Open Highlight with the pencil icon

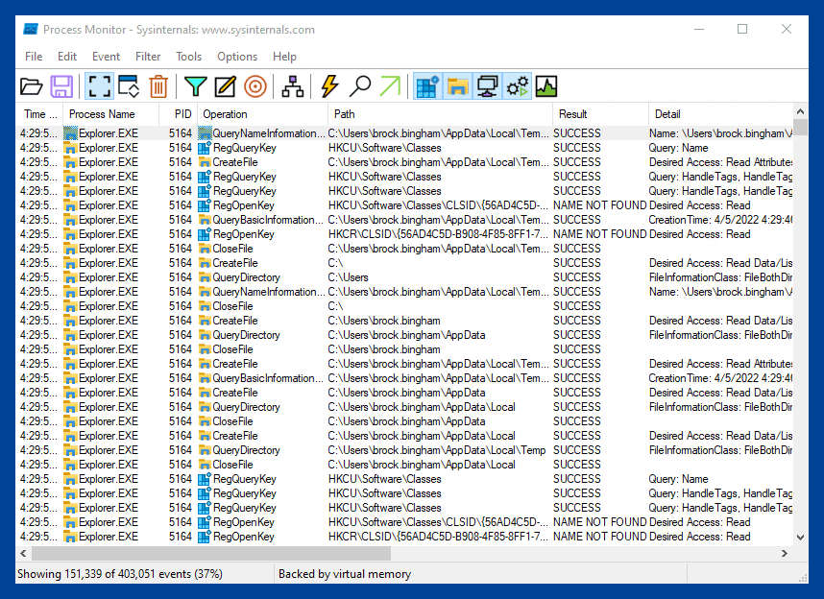(x=226, y=86)
